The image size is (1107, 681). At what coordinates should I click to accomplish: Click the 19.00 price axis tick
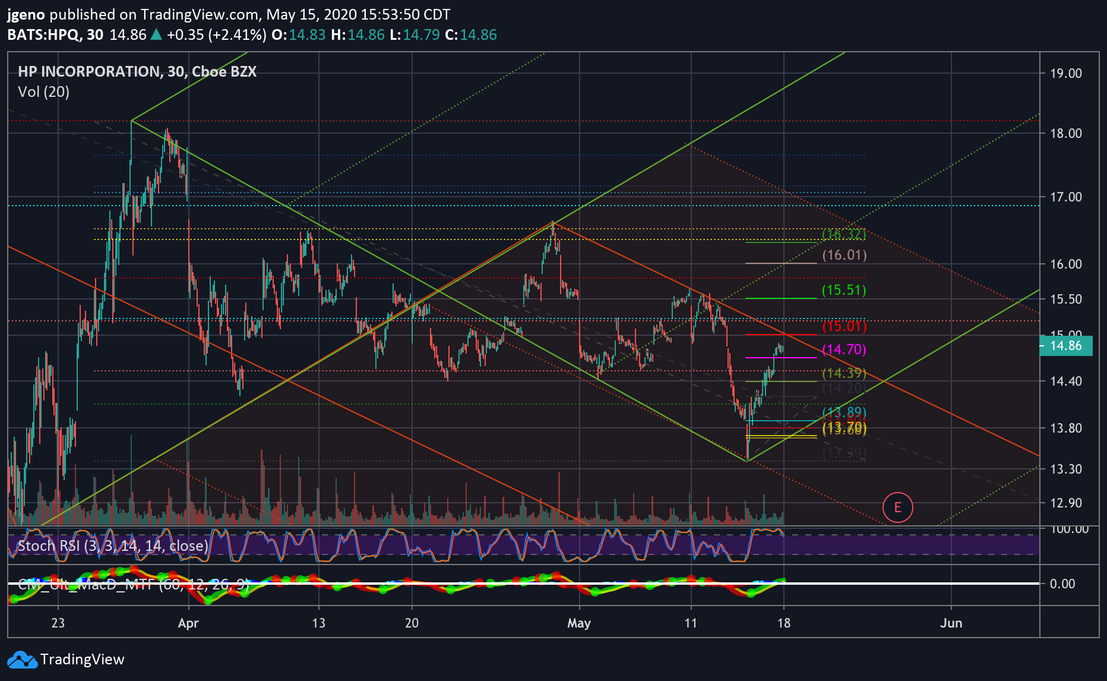(x=1066, y=74)
